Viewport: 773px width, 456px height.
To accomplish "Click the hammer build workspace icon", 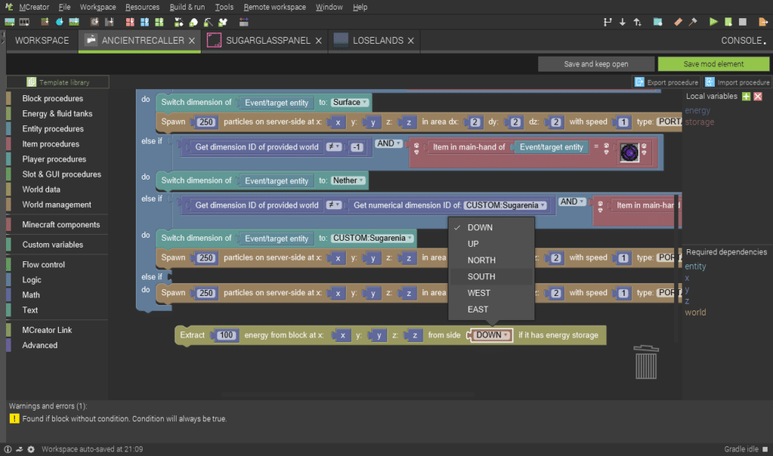I will point(693,22).
